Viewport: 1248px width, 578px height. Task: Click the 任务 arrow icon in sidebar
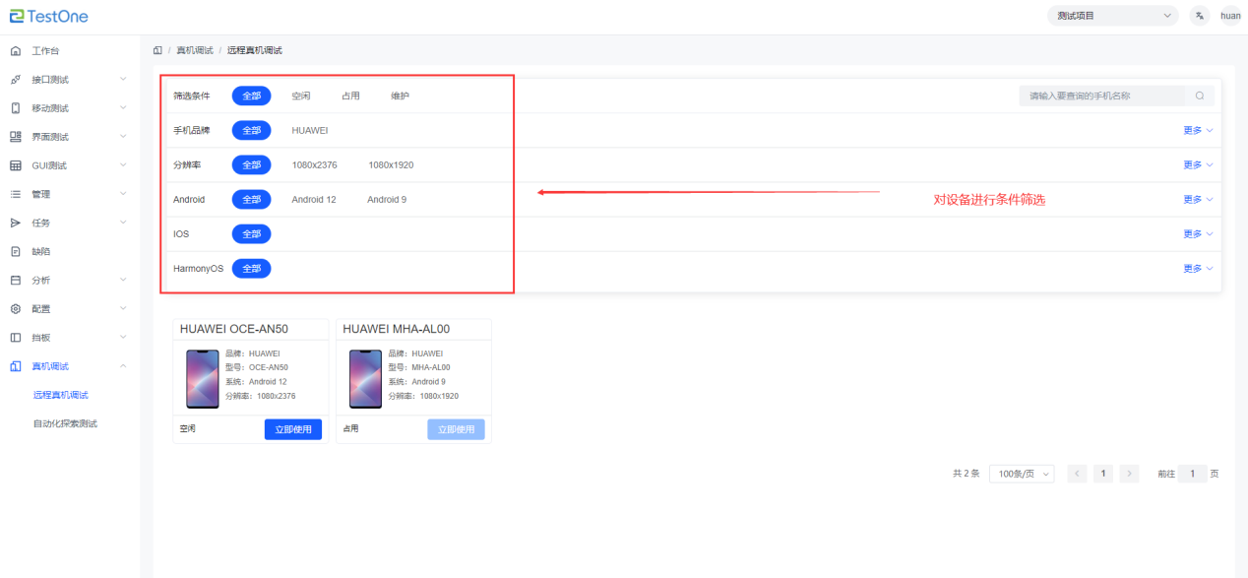click(16, 223)
